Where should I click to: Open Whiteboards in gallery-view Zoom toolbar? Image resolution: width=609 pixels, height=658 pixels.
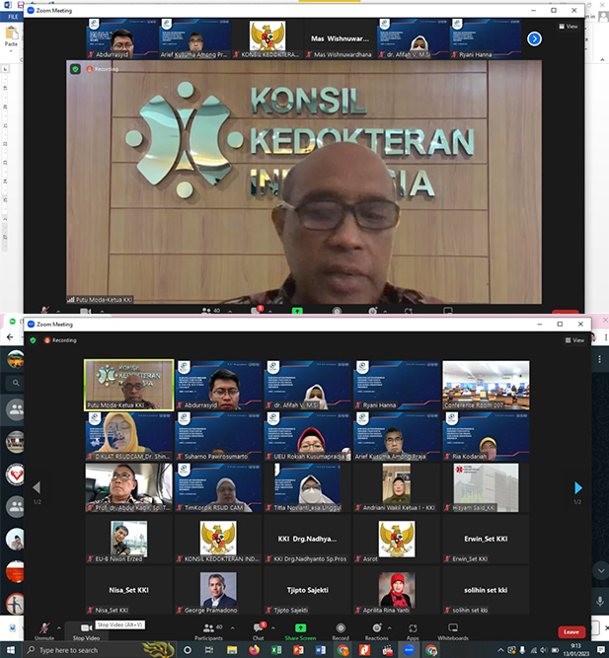[453, 631]
